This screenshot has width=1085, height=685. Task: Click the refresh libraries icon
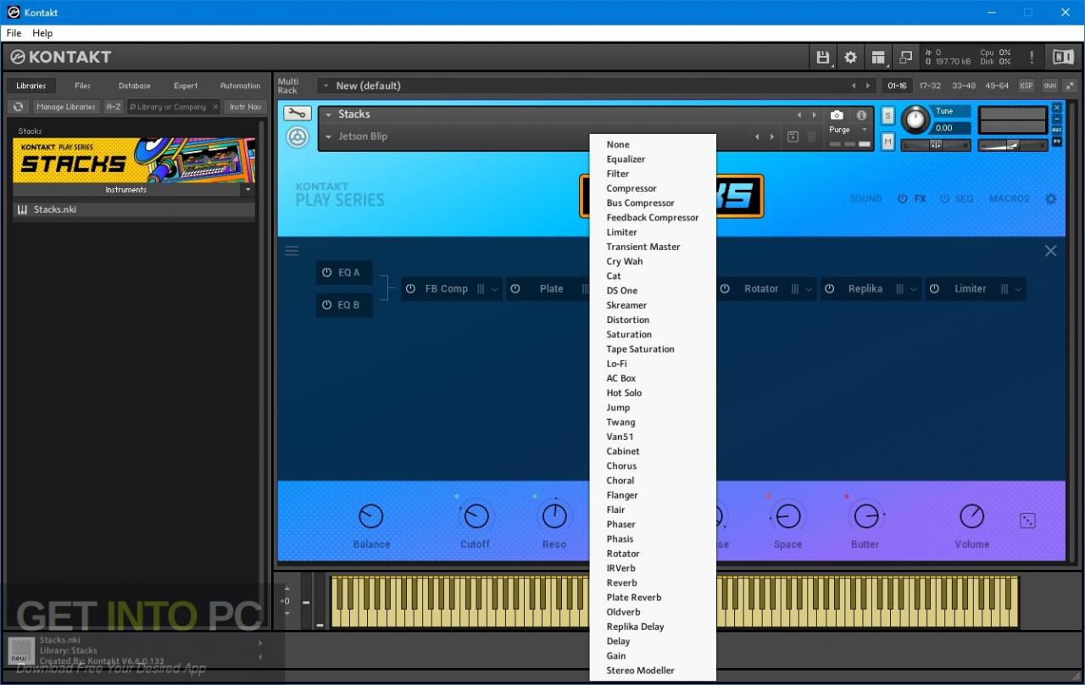coord(18,107)
